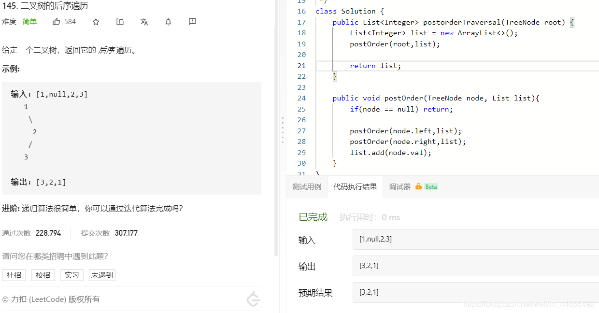The image size is (599, 313).
Task: Click the panel splitter drag handle dots
Action: (x=283, y=130)
